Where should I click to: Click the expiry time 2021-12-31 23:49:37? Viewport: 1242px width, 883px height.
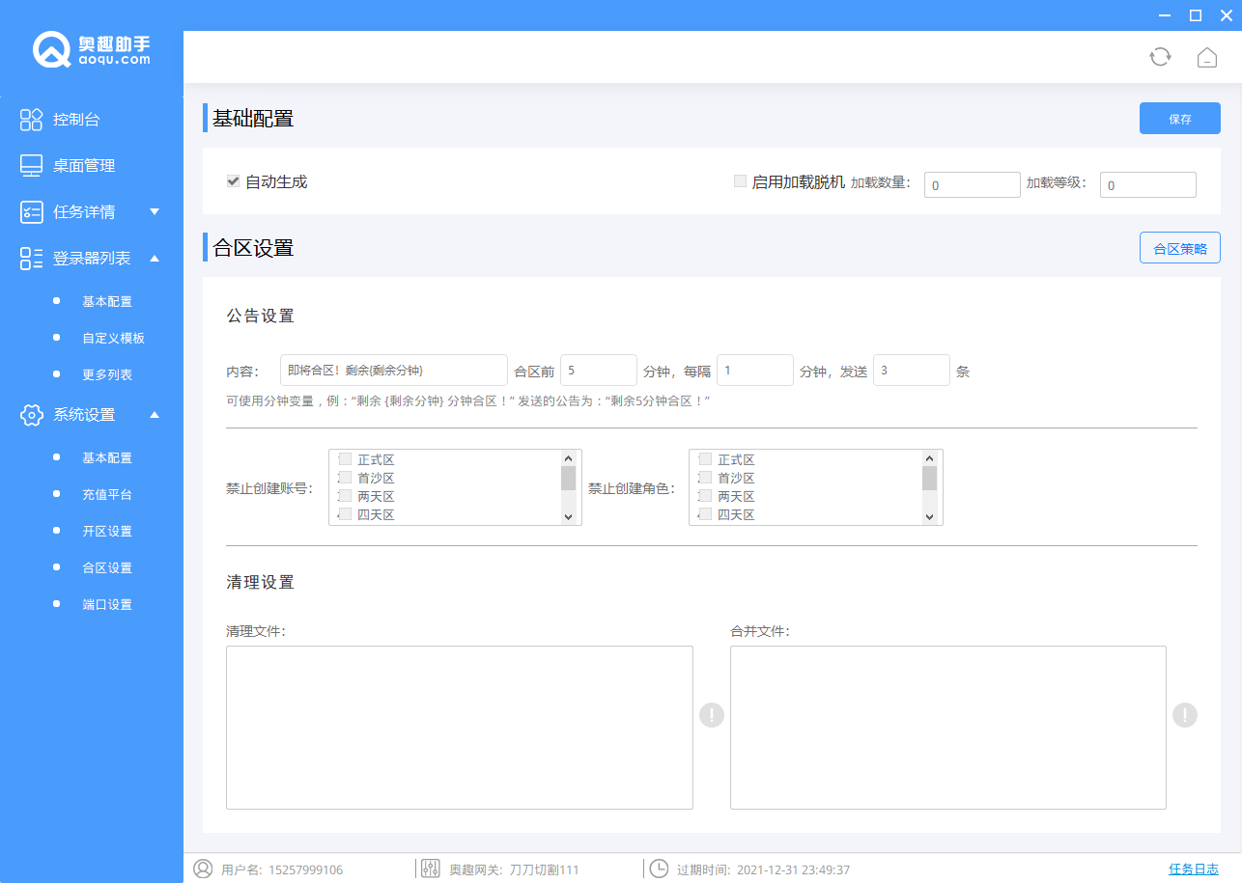click(793, 869)
